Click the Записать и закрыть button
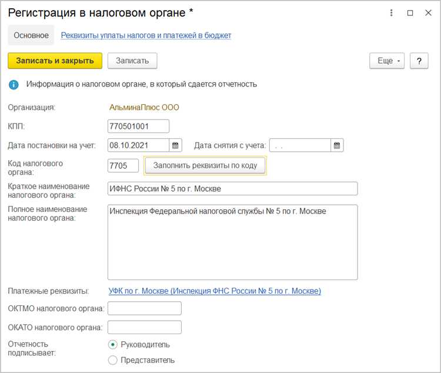 tap(55, 61)
